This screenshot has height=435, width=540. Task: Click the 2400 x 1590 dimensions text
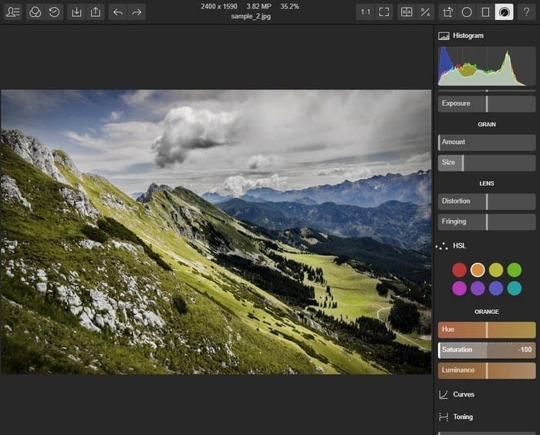[219, 6]
